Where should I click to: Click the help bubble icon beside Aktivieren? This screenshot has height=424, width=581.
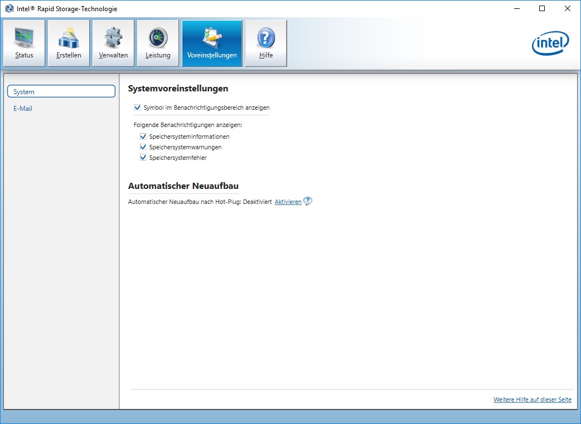[308, 201]
